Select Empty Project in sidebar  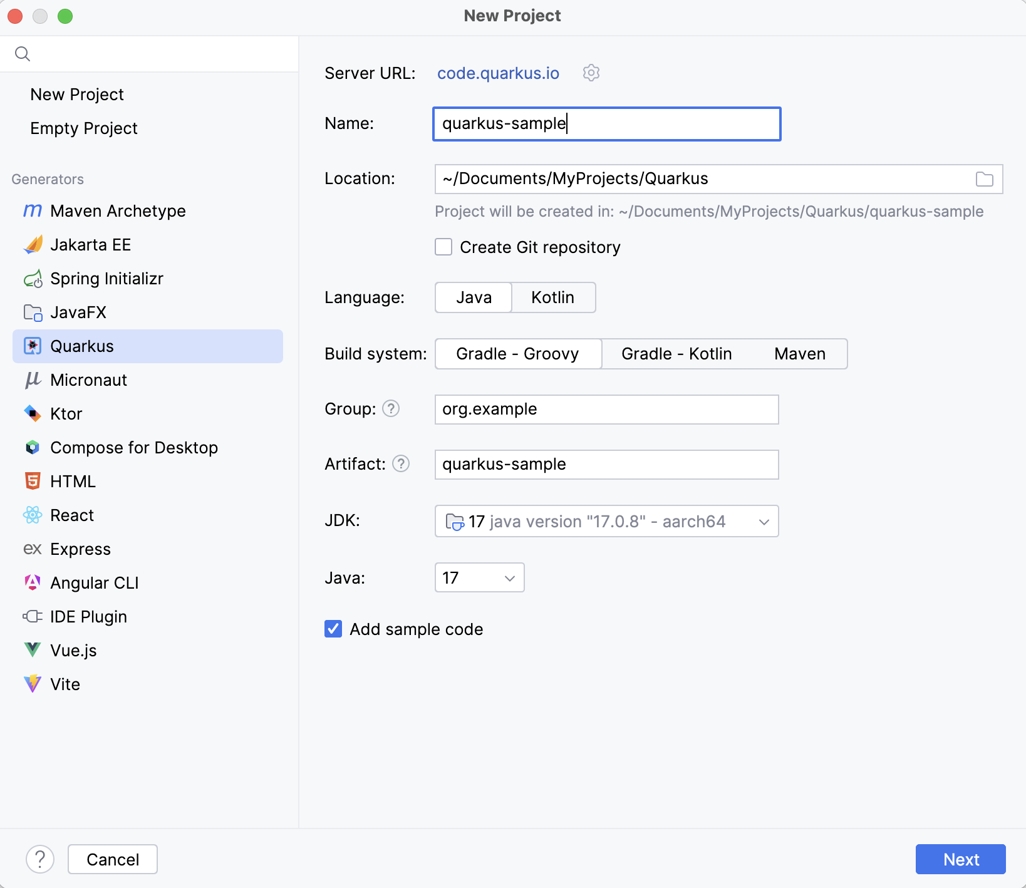tap(84, 128)
